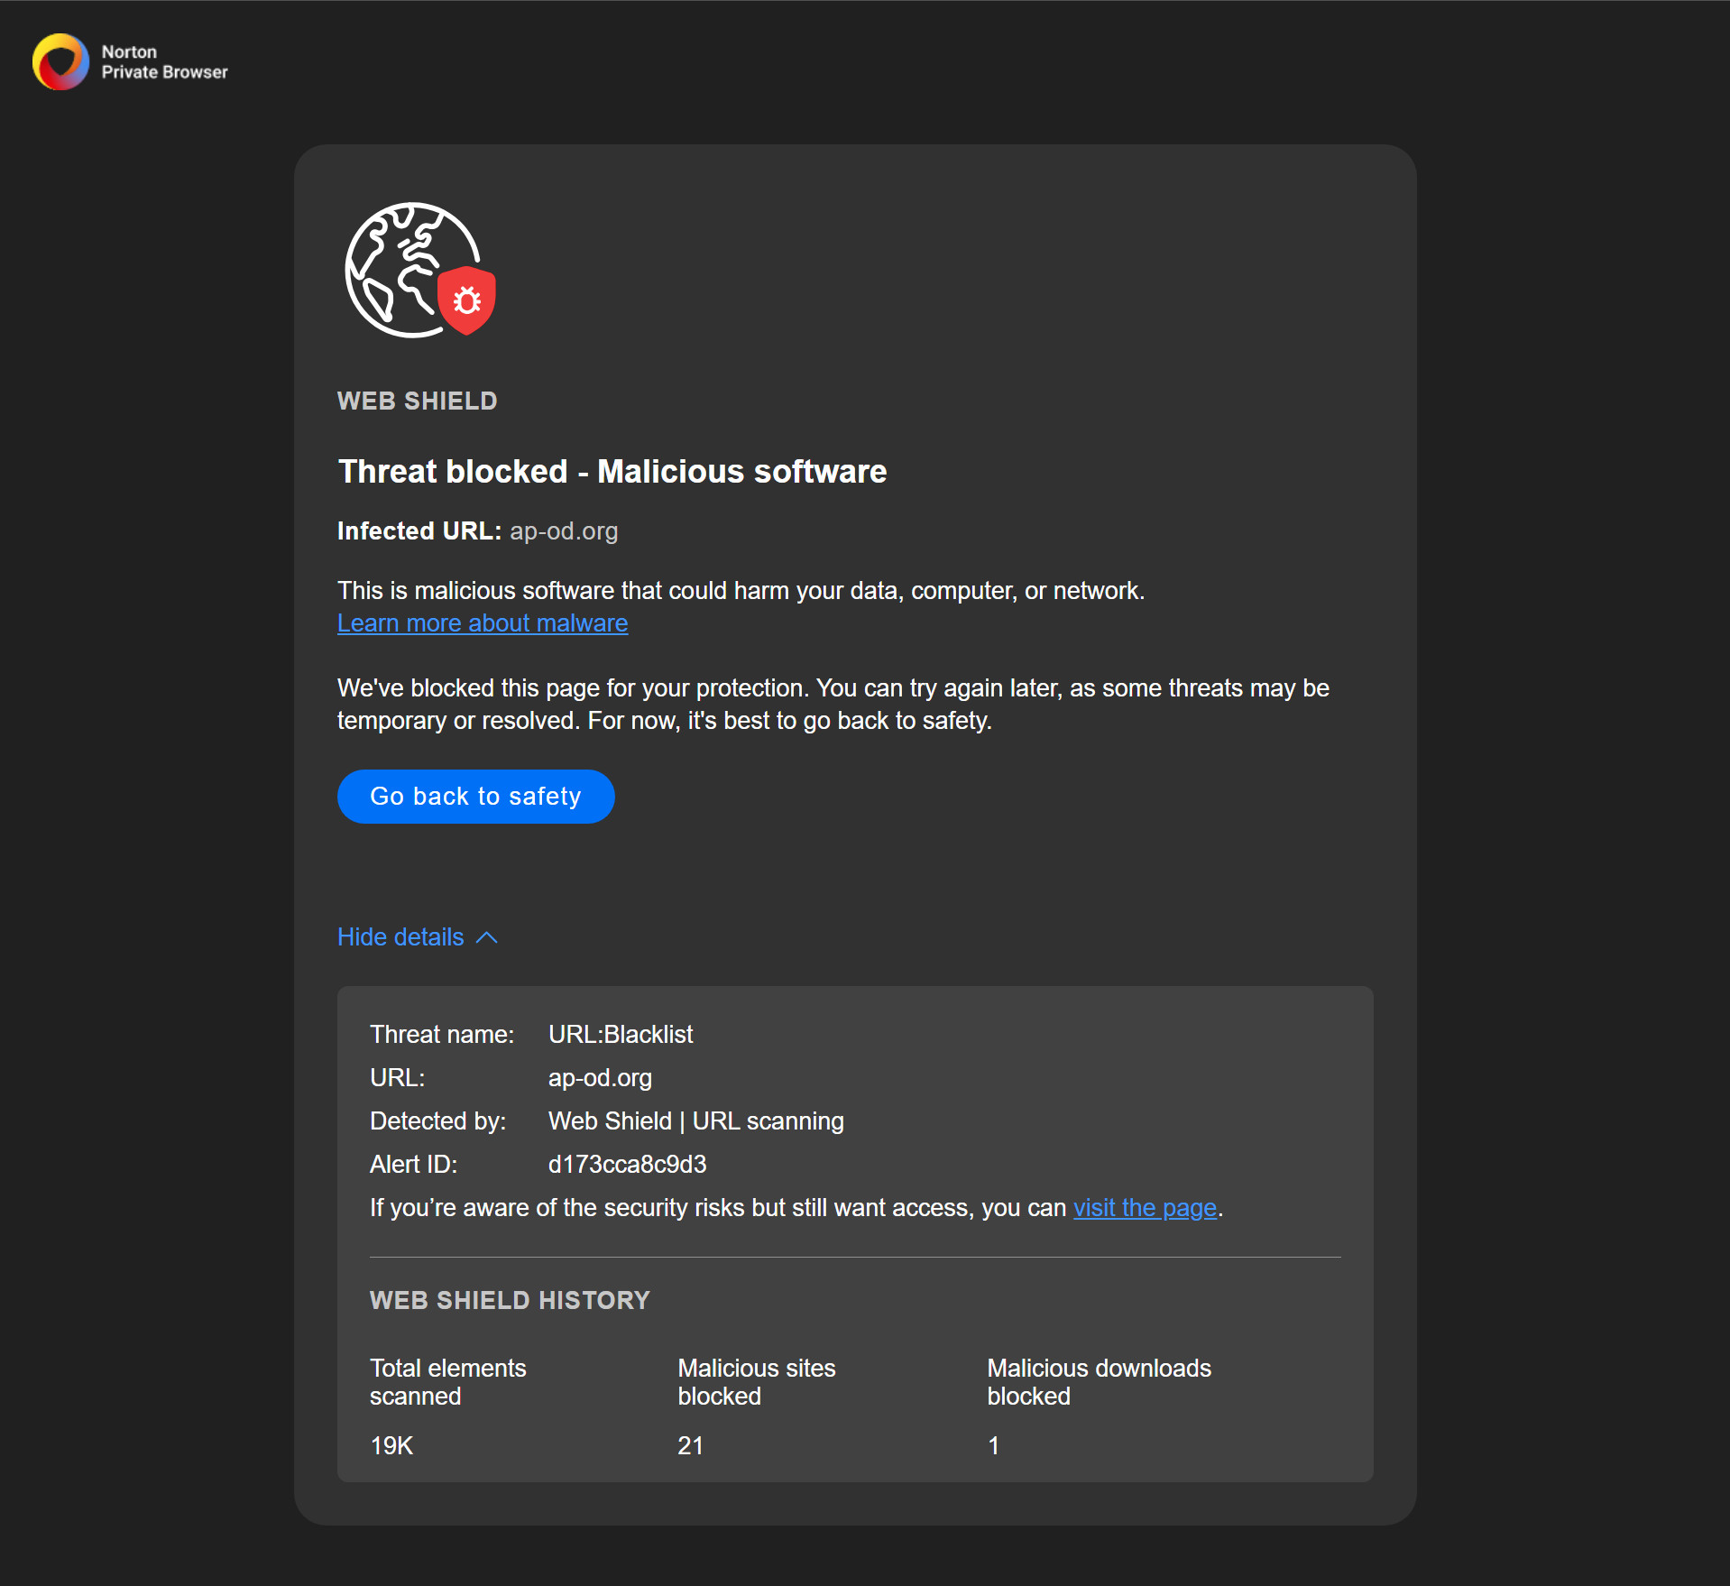Click the Malicious downloads blocked label
Screen dimensions: 1730x1586
point(1098,1382)
